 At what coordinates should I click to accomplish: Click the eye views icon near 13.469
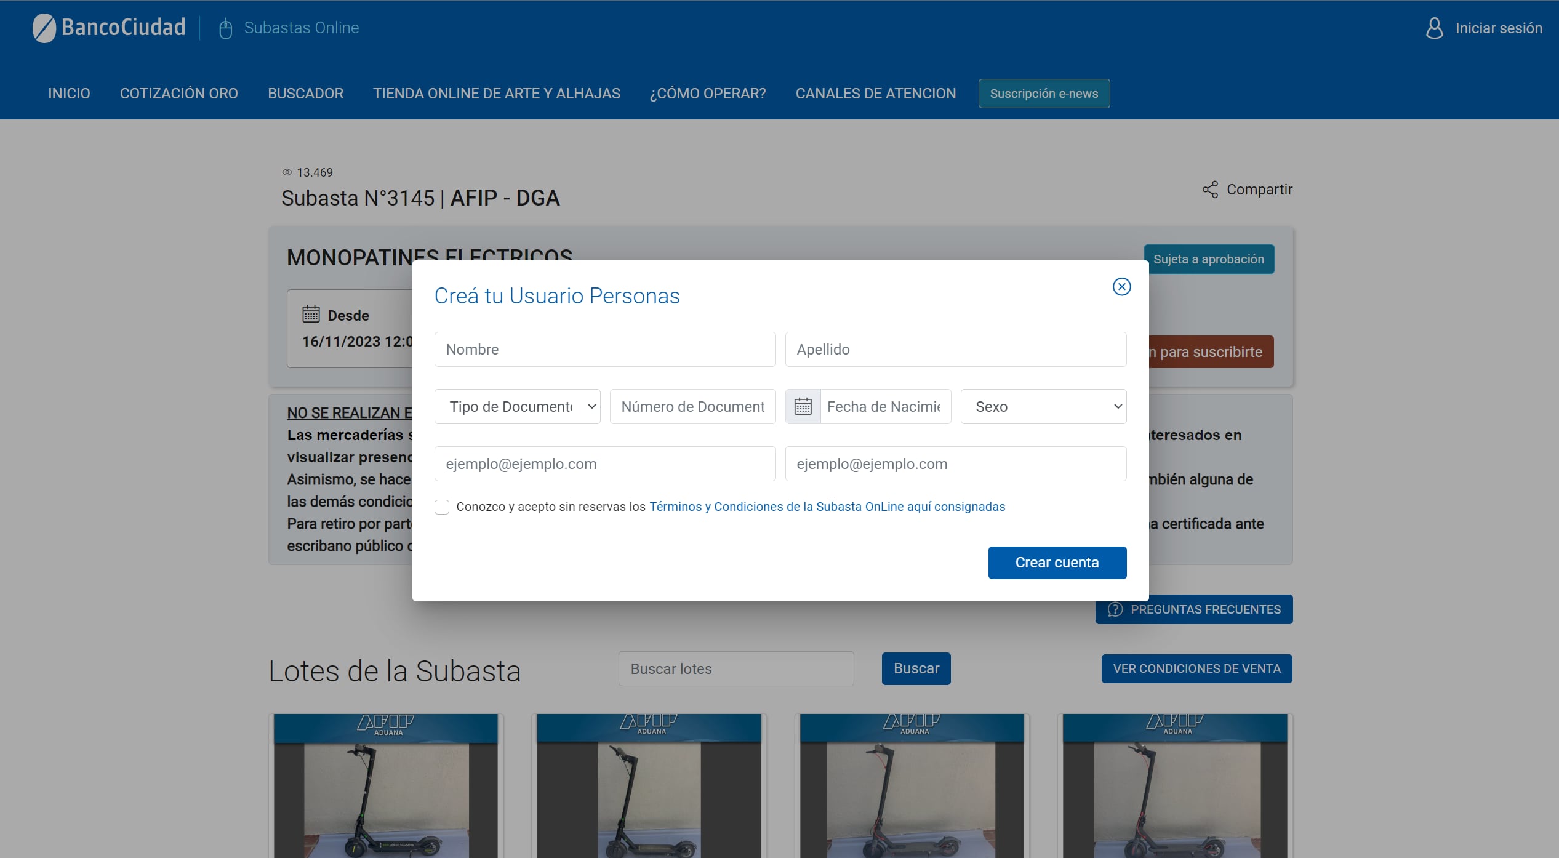coord(287,172)
